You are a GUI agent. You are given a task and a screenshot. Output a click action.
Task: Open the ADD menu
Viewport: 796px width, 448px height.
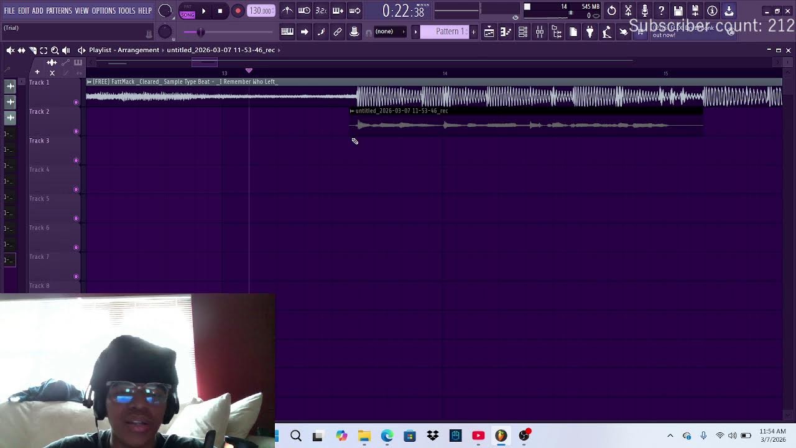pos(38,11)
